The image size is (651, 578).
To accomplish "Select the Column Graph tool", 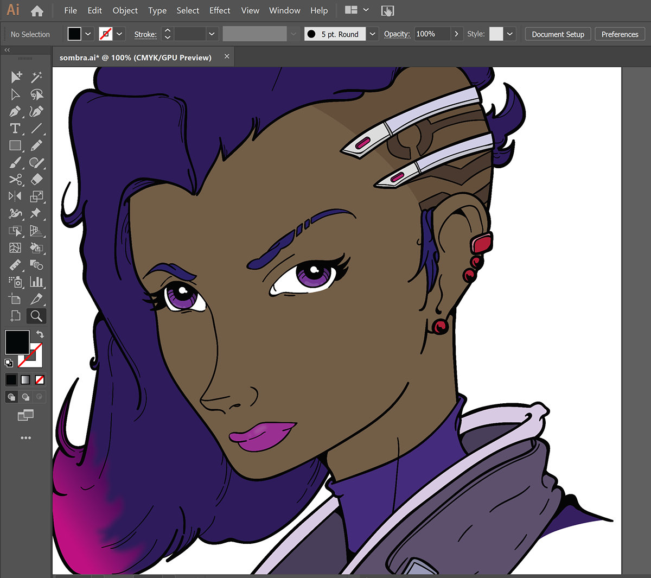I will pos(36,282).
